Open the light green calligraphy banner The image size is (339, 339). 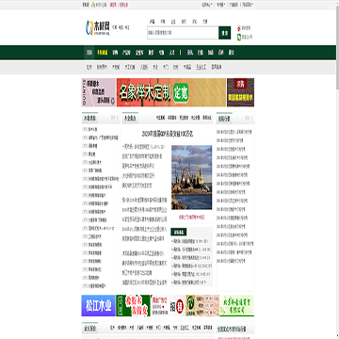point(237,306)
